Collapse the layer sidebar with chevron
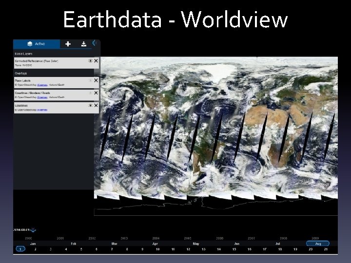This screenshot has height=263, width=351. 95,43
